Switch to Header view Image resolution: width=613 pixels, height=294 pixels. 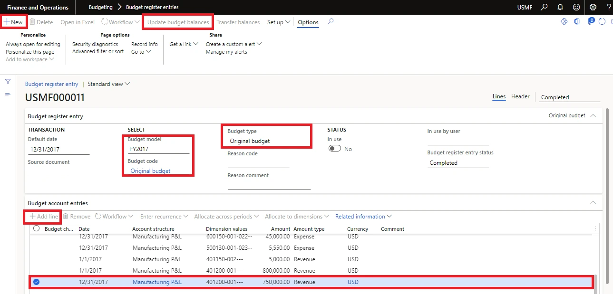tap(520, 96)
